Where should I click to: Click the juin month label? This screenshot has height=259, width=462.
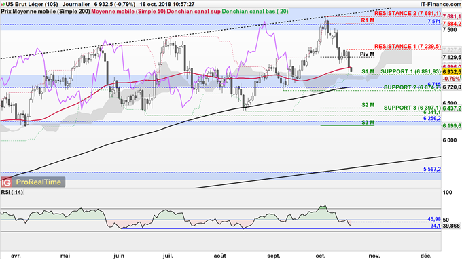point(119,256)
